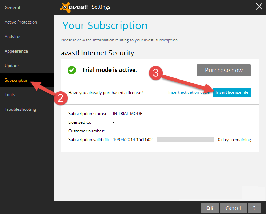
Task: Click the days remaining progress bar
Action: [185, 140]
